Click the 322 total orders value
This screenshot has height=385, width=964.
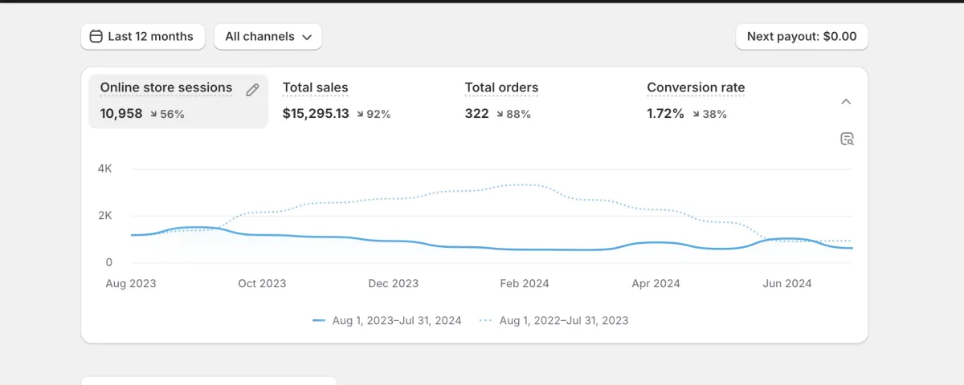click(477, 114)
